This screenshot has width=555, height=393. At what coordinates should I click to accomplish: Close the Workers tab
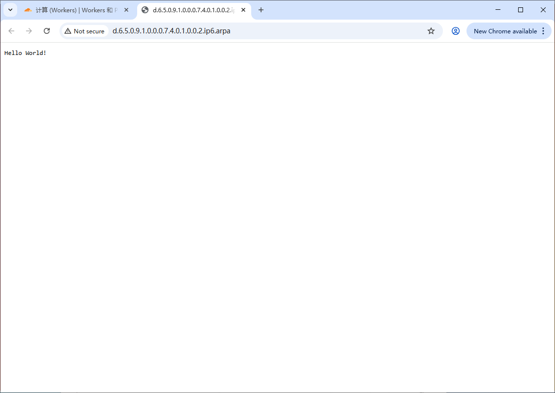126,9
